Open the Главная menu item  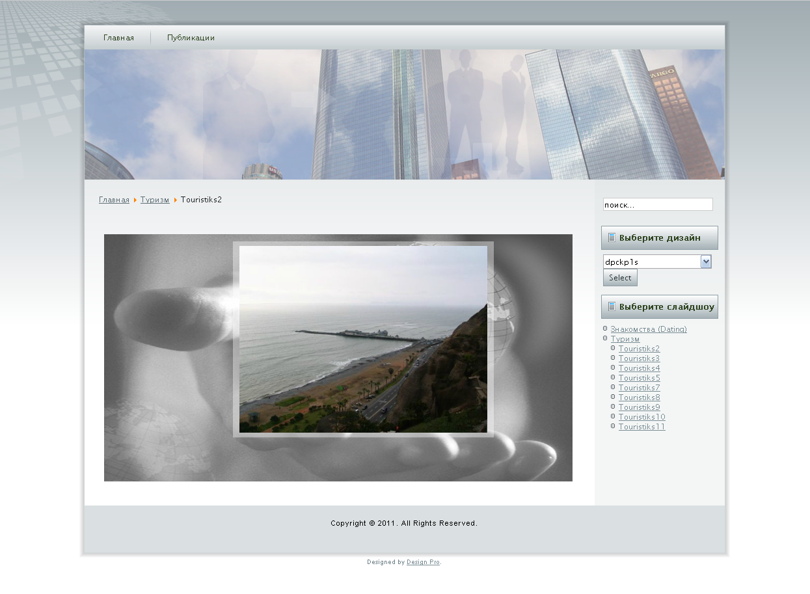click(x=118, y=38)
